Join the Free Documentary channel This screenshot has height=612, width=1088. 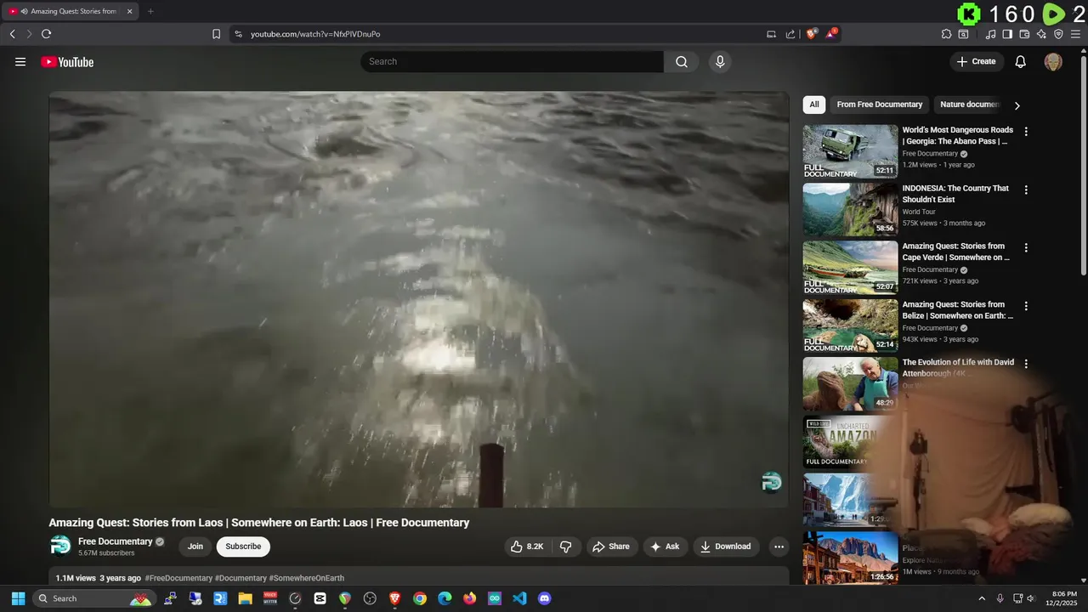point(195,547)
